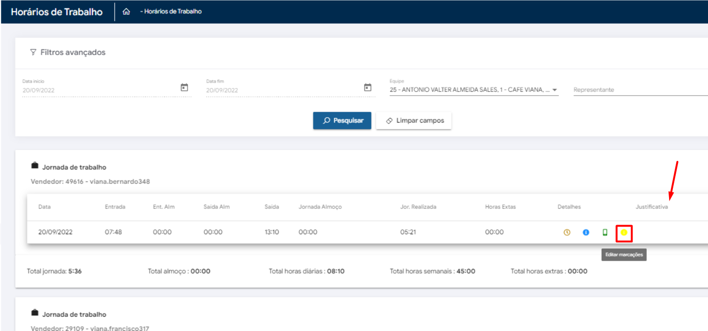Screen dimensions: 708x331
Task: Select the Data column header
Action: pos(45,207)
